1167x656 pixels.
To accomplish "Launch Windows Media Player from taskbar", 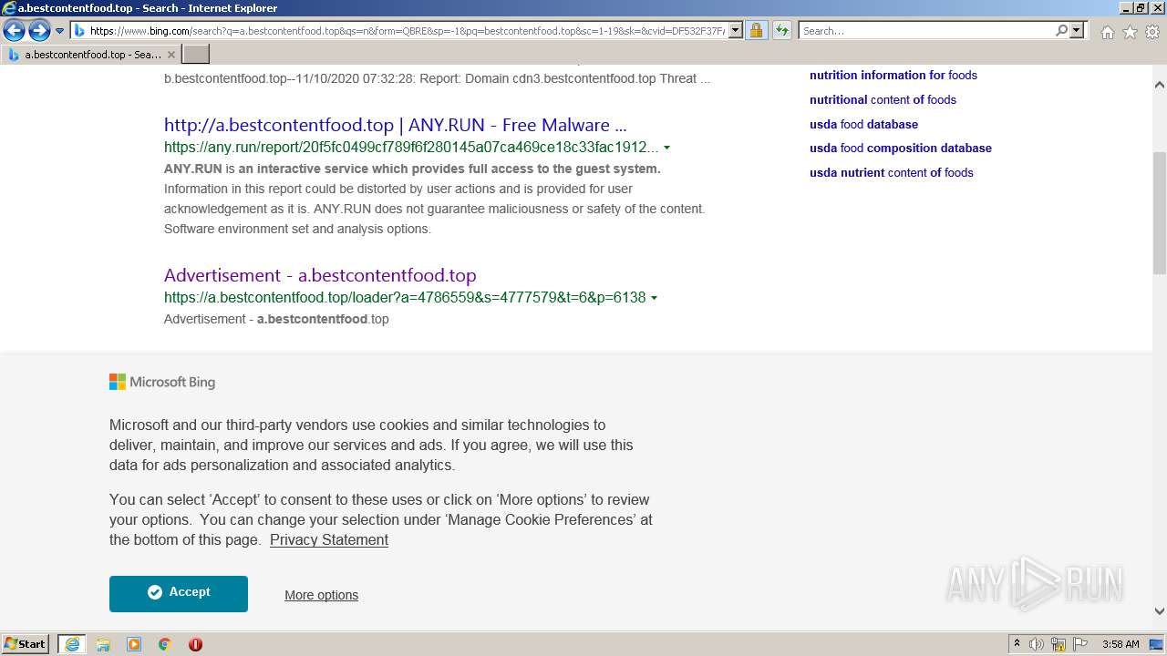I will tap(134, 644).
